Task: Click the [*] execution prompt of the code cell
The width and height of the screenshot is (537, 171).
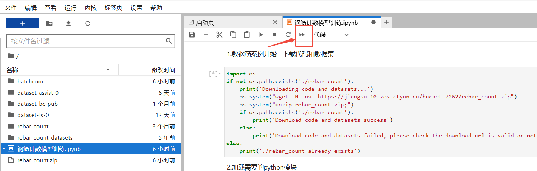Action: click(215, 74)
